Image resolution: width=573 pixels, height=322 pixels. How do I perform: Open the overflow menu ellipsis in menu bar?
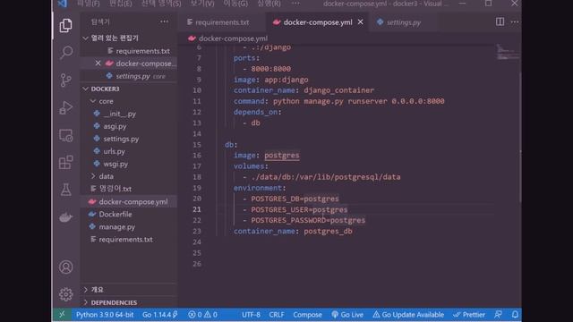[x=295, y=4]
